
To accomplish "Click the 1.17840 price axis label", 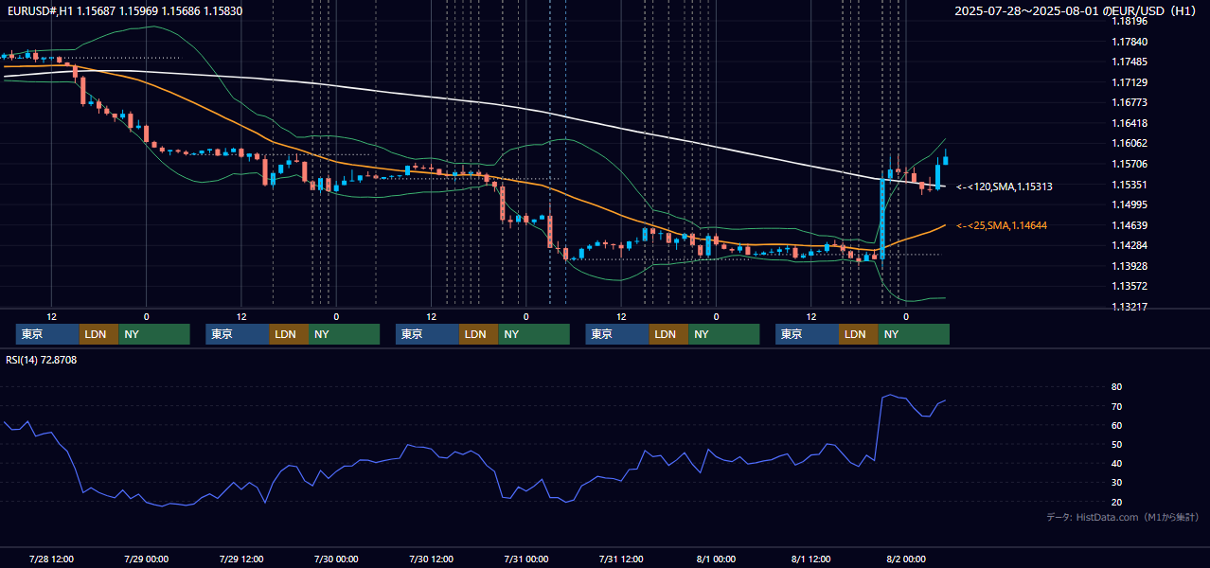I will (1129, 42).
